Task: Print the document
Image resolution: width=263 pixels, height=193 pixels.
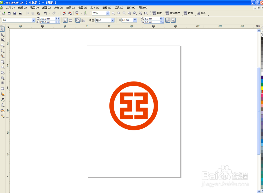Action: pyautogui.click(x=20, y=13)
